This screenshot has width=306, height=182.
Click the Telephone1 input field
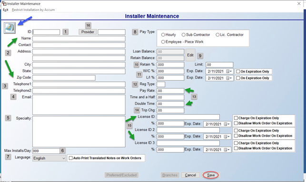[79, 84]
